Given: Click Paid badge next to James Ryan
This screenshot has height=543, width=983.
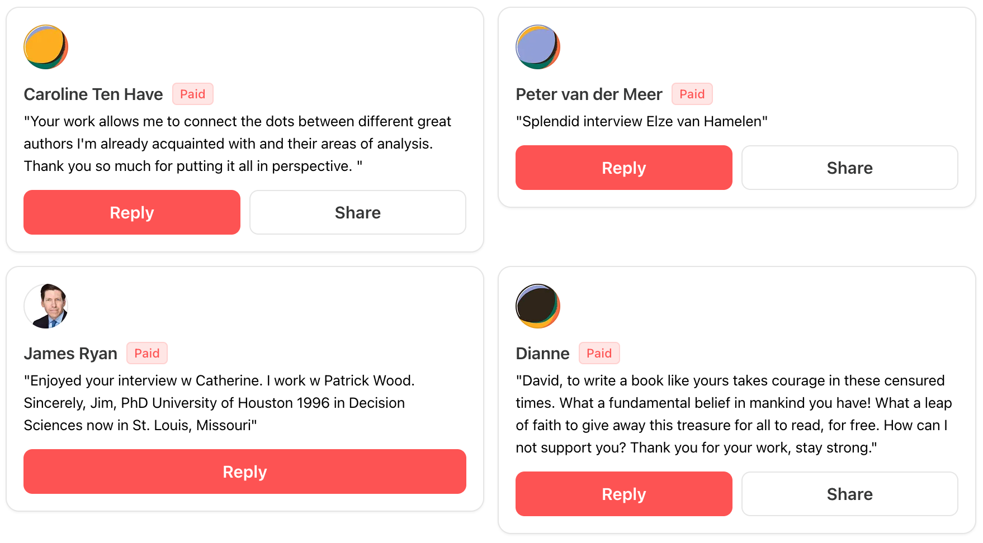Looking at the screenshot, I should (x=146, y=353).
